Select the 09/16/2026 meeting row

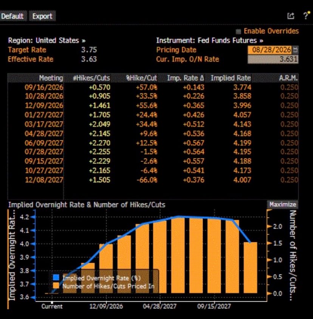click(x=153, y=87)
